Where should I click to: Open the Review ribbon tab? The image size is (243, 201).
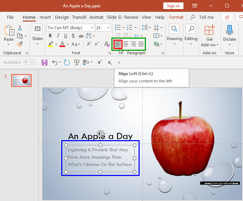pyautogui.click(x=131, y=17)
